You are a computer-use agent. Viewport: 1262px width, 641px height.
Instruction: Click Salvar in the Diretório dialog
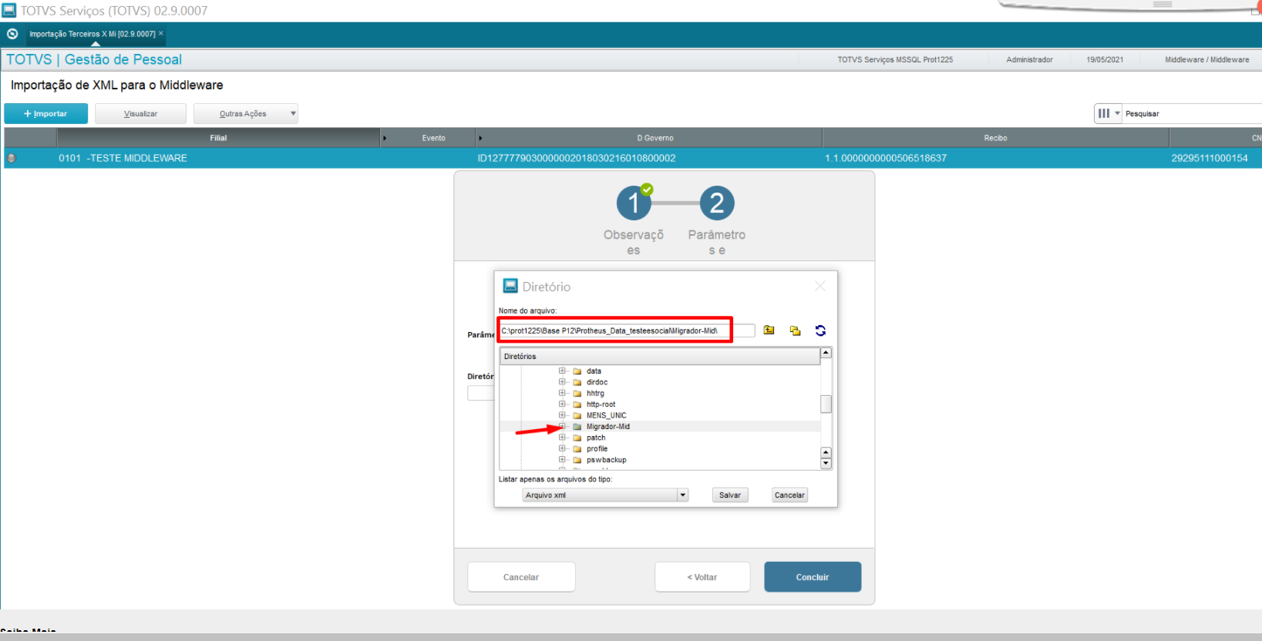(x=730, y=495)
